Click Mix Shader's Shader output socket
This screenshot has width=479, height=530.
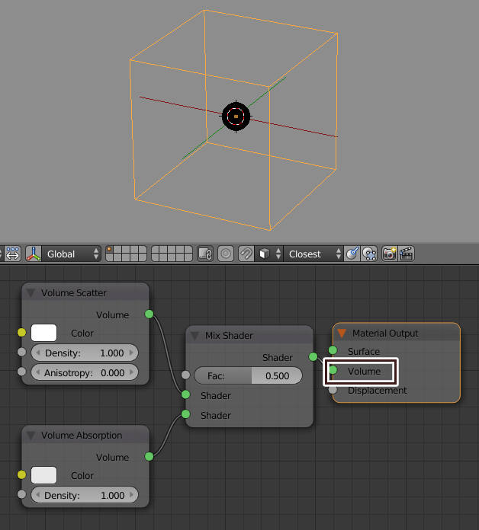point(313,356)
